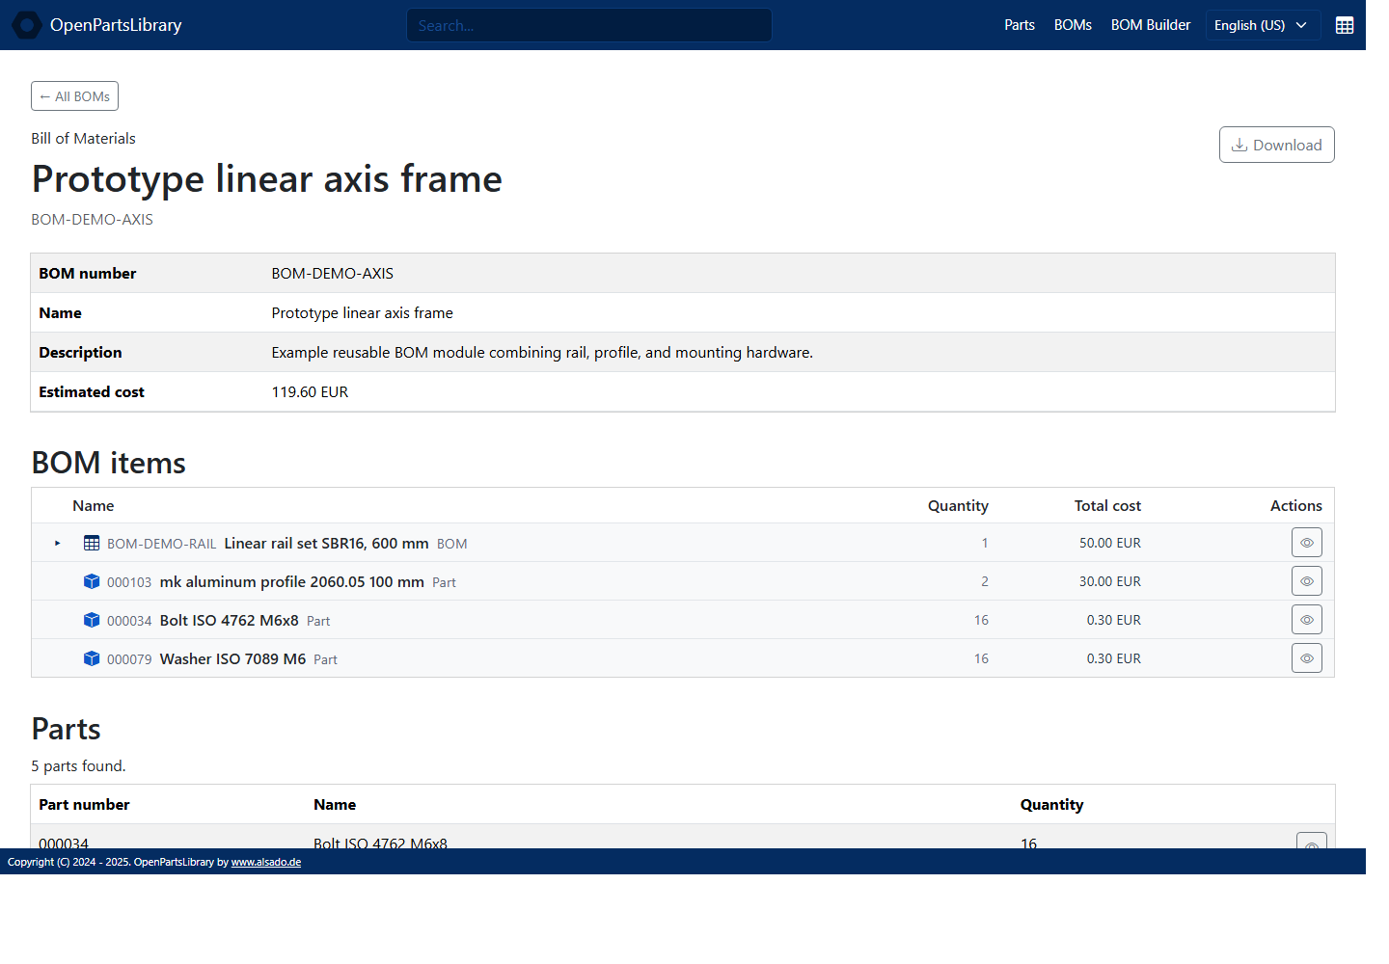Click the Washer ISO 7089 M6 name
This screenshot has height=964, width=1389.
coord(232,659)
